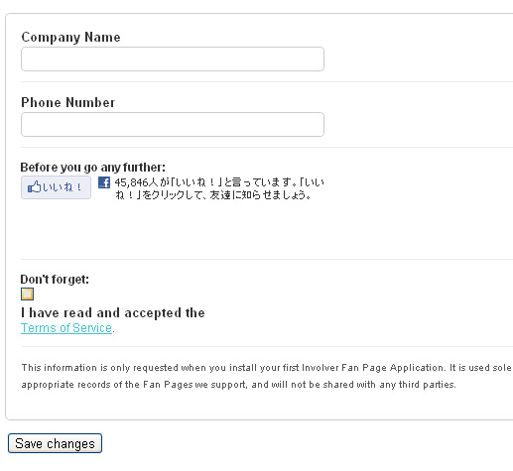513x471 pixels.
Task: Click the Company Name label
Action: point(70,37)
